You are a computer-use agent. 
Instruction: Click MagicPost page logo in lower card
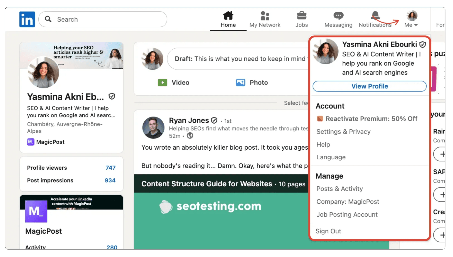36,211
